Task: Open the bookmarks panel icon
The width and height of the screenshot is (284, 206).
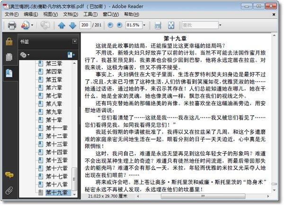Action: coord(9,73)
